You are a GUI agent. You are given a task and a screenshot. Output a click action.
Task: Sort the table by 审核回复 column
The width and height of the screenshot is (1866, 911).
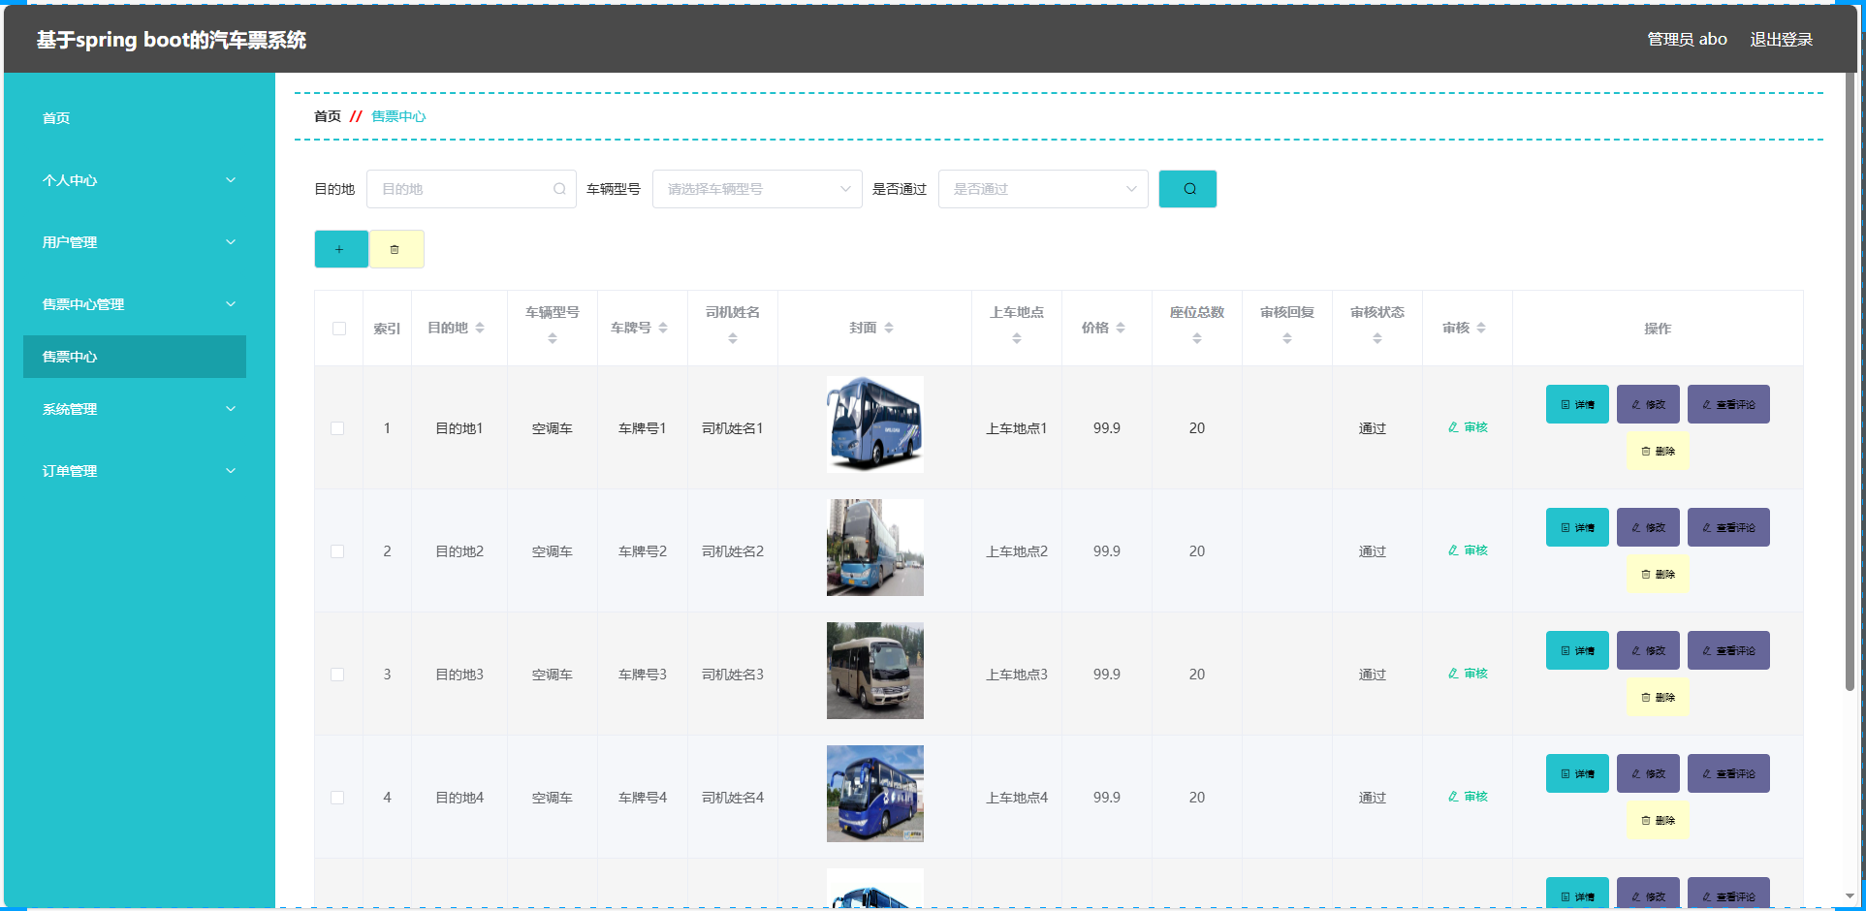click(x=1287, y=338)
